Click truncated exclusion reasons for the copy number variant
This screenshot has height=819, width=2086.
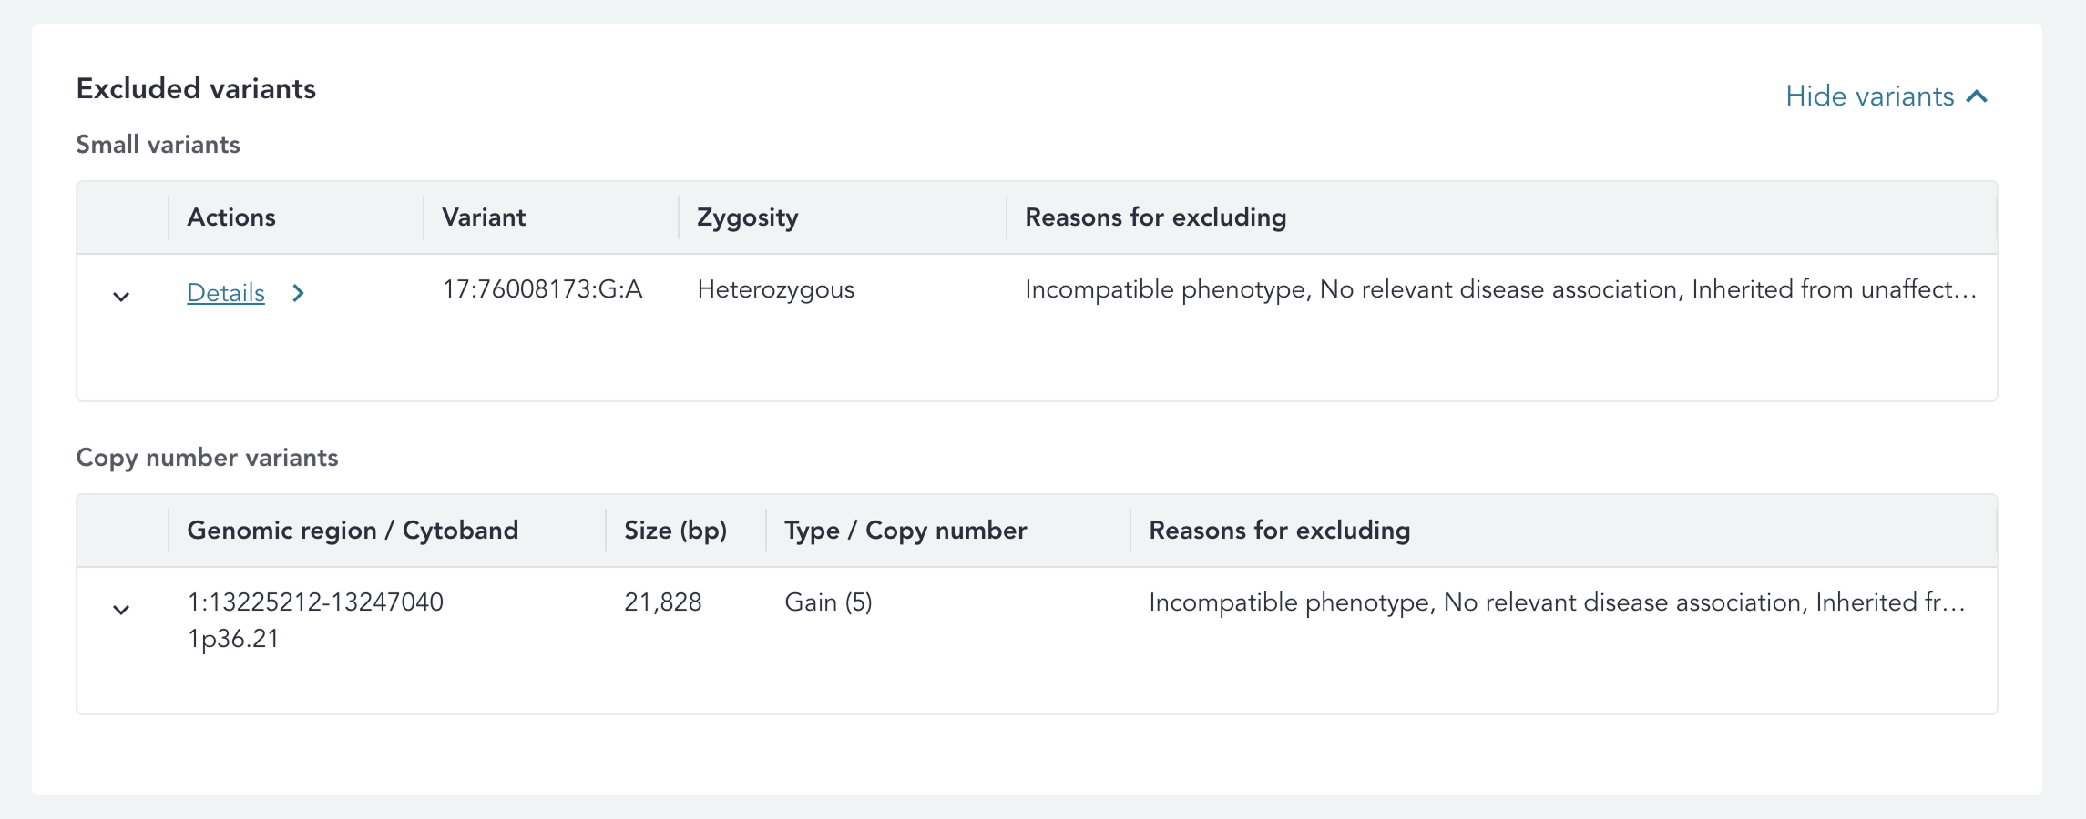pyautogui.click(x=1556, y=602)
